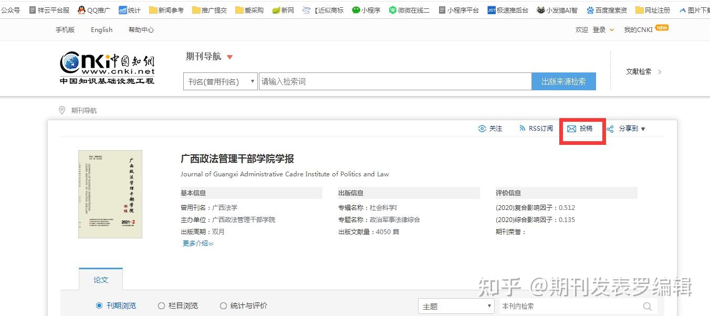Screen dimensions: 710x316
Task: Click the 投稿 submission envelope icon
Action: pyautogui.click(x=572, y=128)
